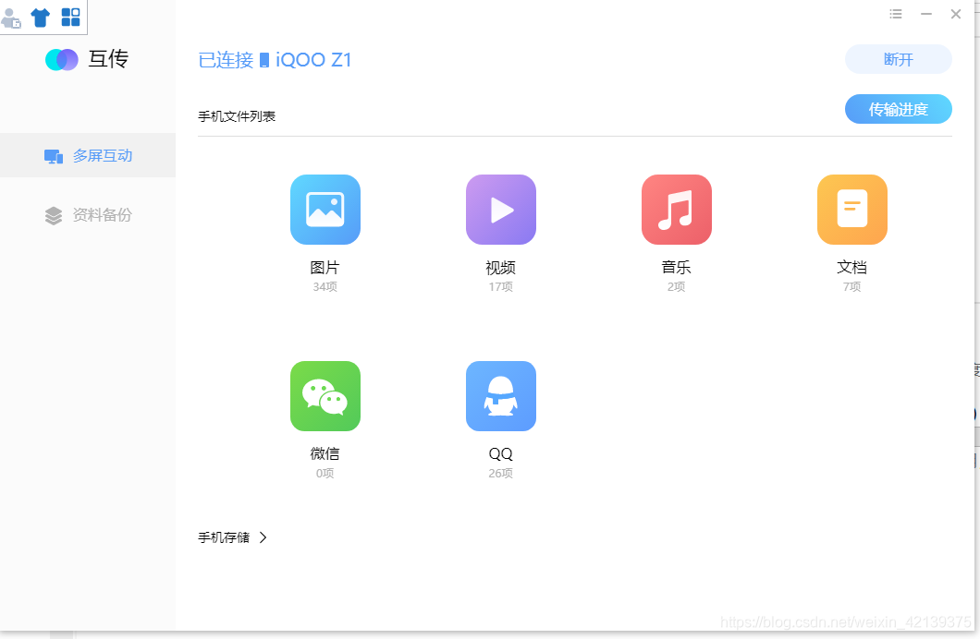Switch to the 资料备份 tab

tap(88, 215)
